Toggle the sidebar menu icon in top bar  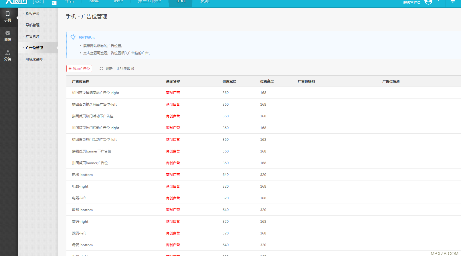click(54, 3)
